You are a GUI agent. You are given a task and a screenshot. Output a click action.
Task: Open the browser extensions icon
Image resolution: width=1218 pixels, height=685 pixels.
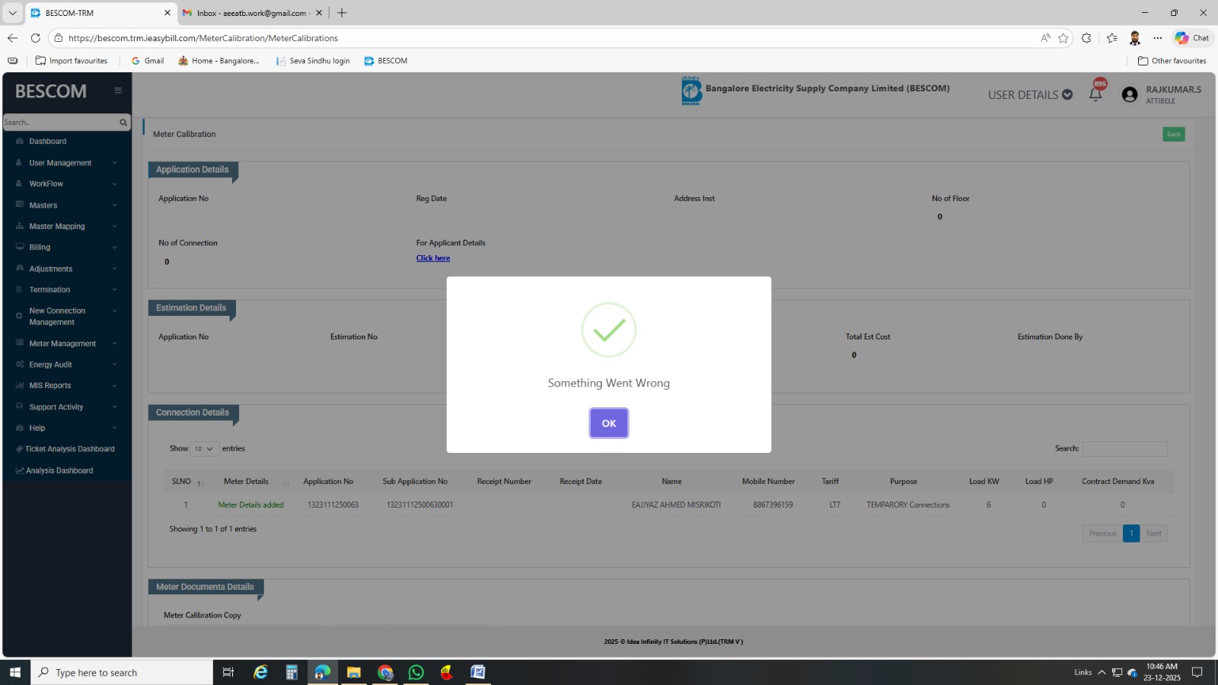coord(1086,38)
